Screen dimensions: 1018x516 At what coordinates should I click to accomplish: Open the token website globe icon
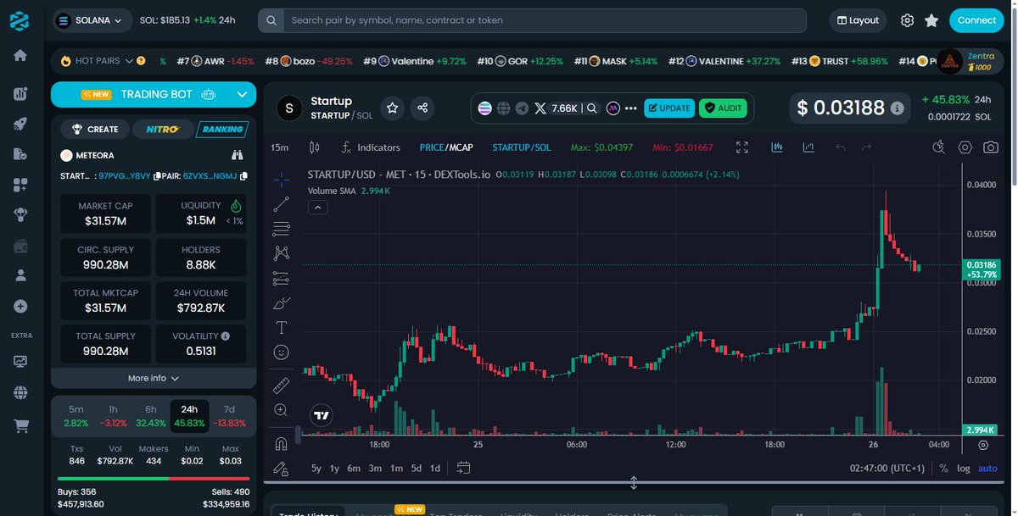click(x=504, y=108)
